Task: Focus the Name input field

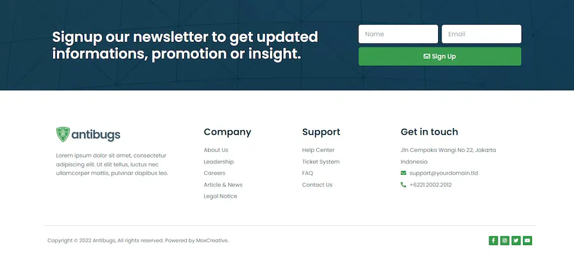Action: pos(398,34)
